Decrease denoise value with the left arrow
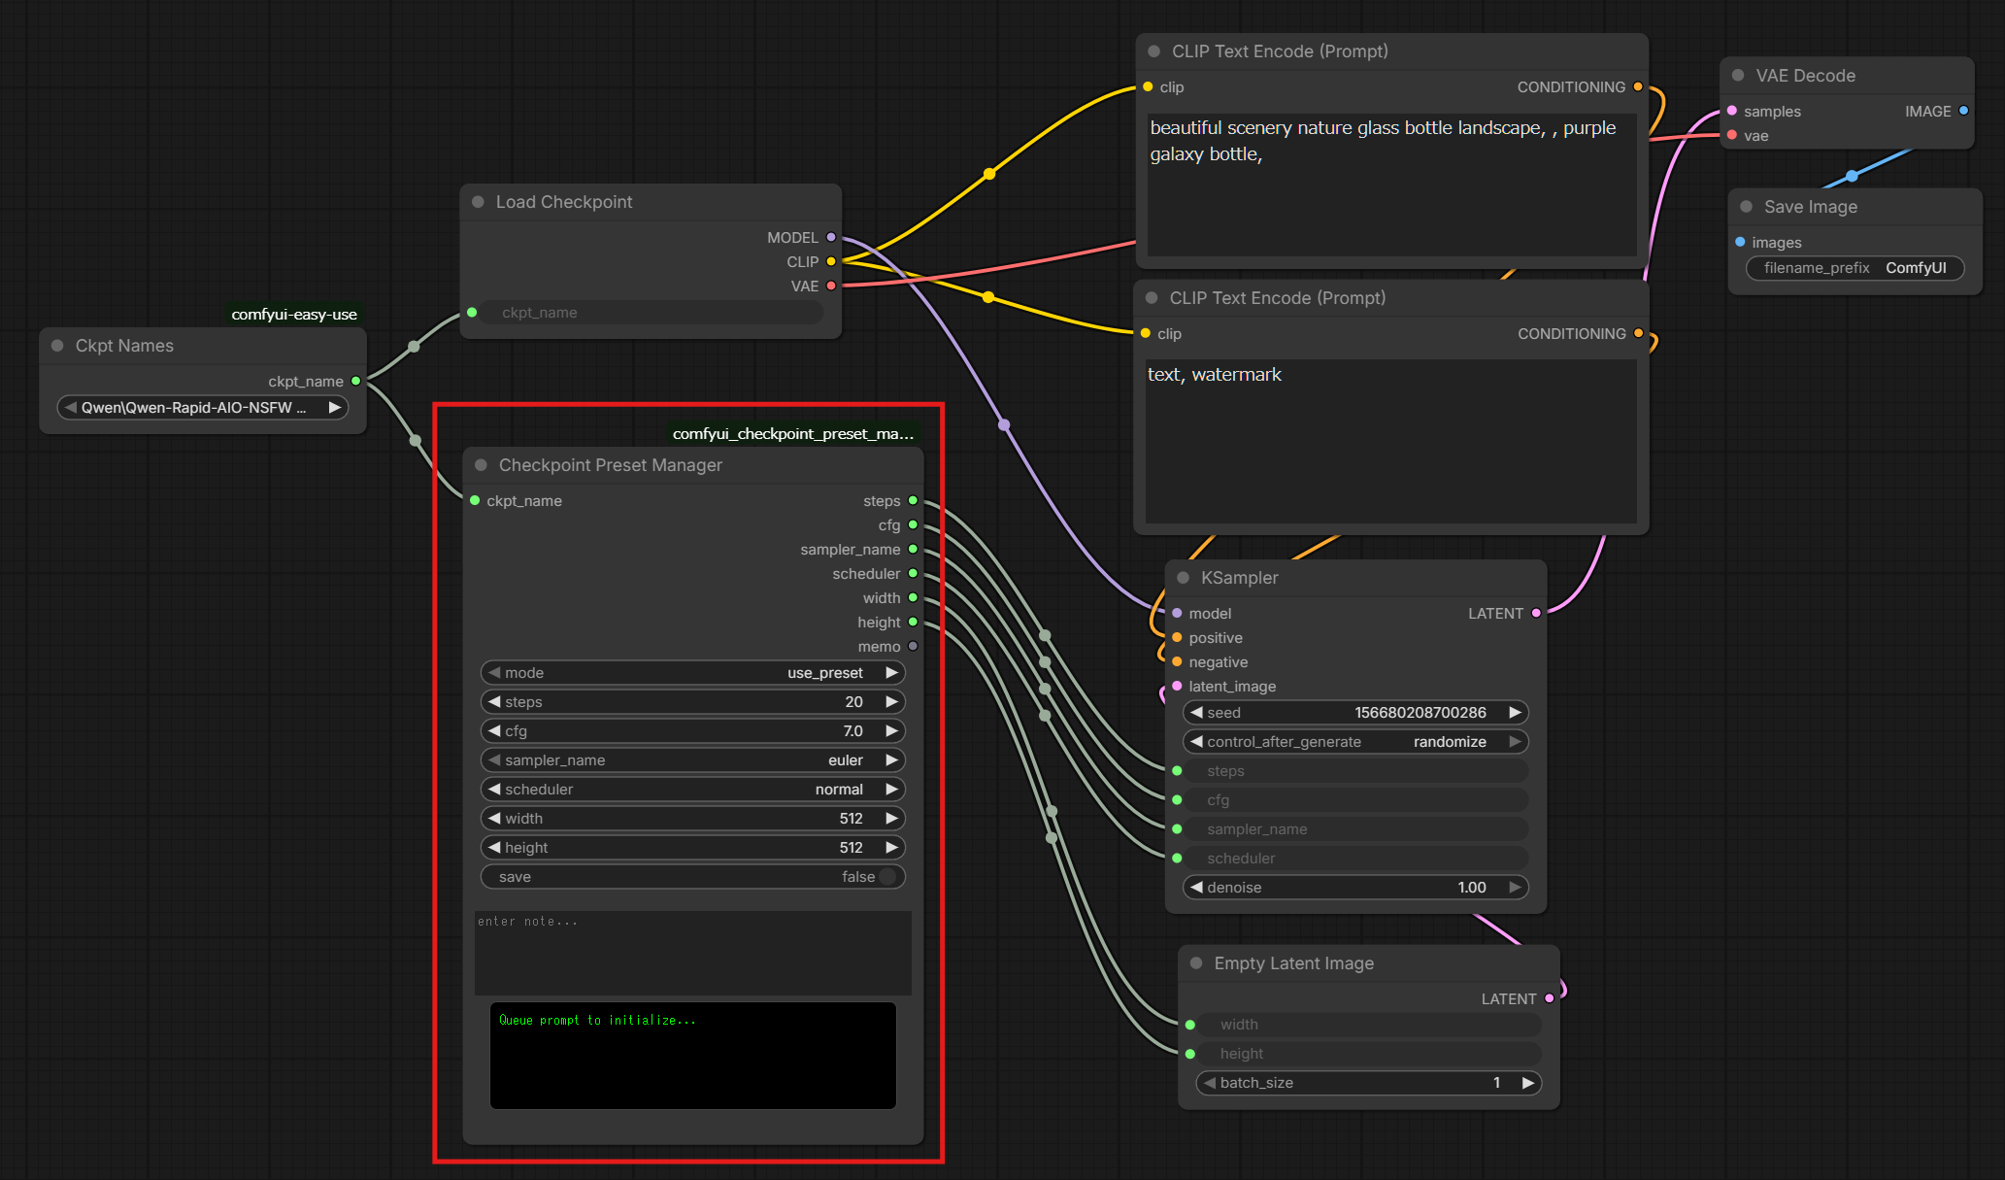 tap(1196, 888)
